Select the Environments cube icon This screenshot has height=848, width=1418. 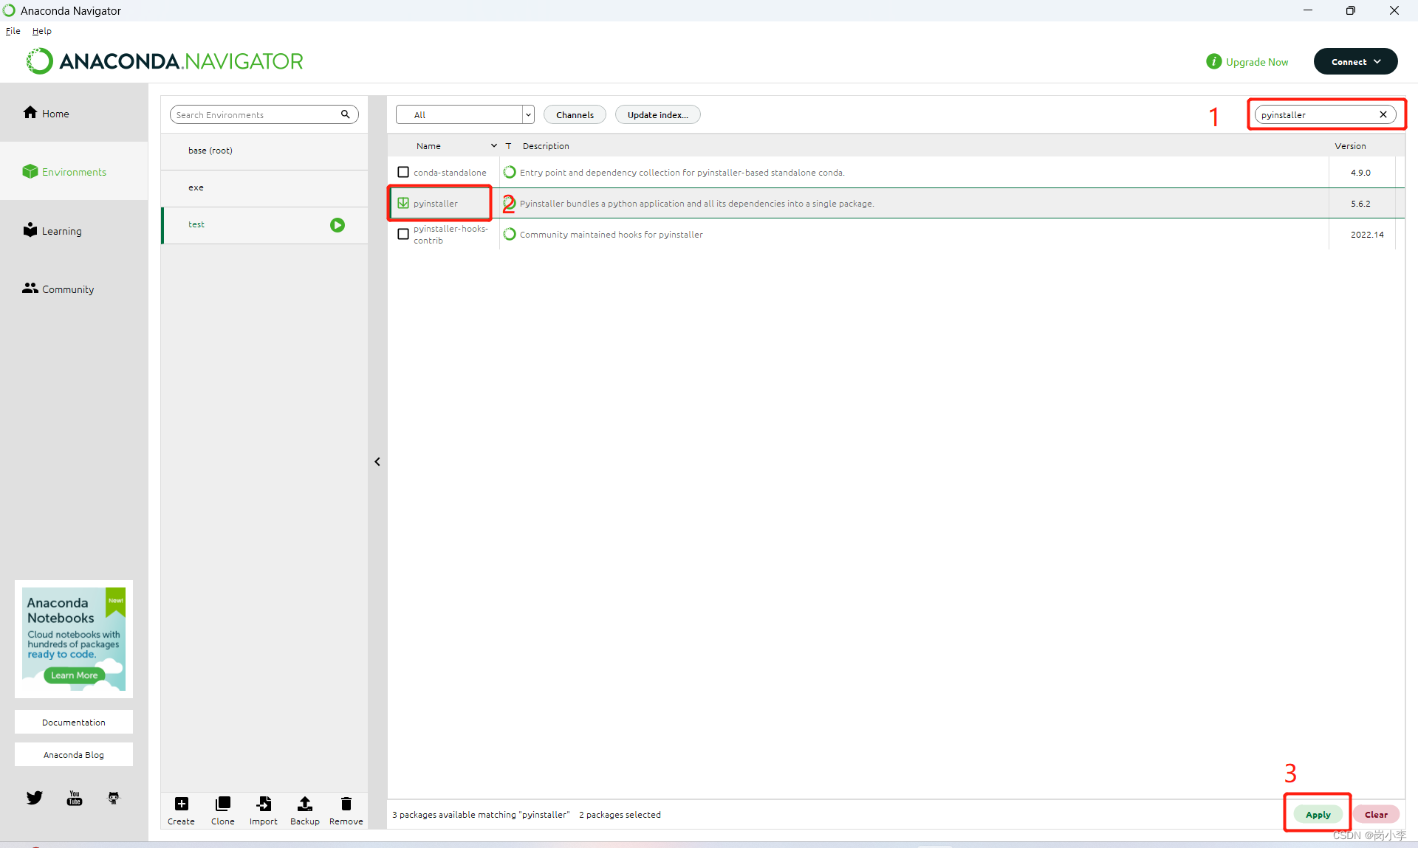[x=30, y=171]
